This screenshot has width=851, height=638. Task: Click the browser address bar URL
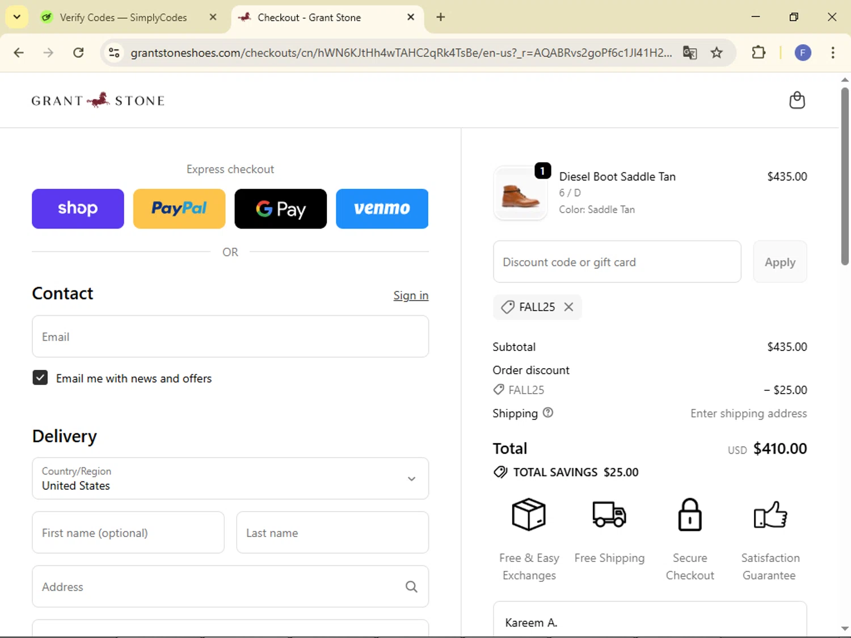tap(401, 53)
